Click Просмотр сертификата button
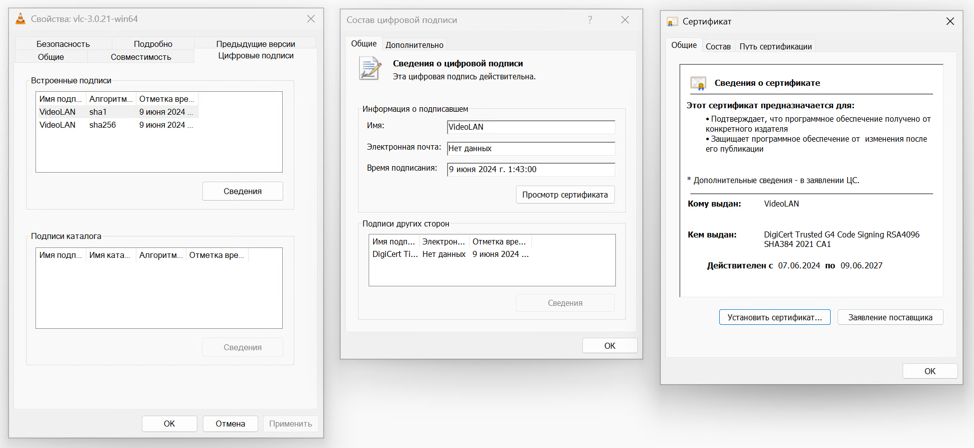 click(565, 195)
